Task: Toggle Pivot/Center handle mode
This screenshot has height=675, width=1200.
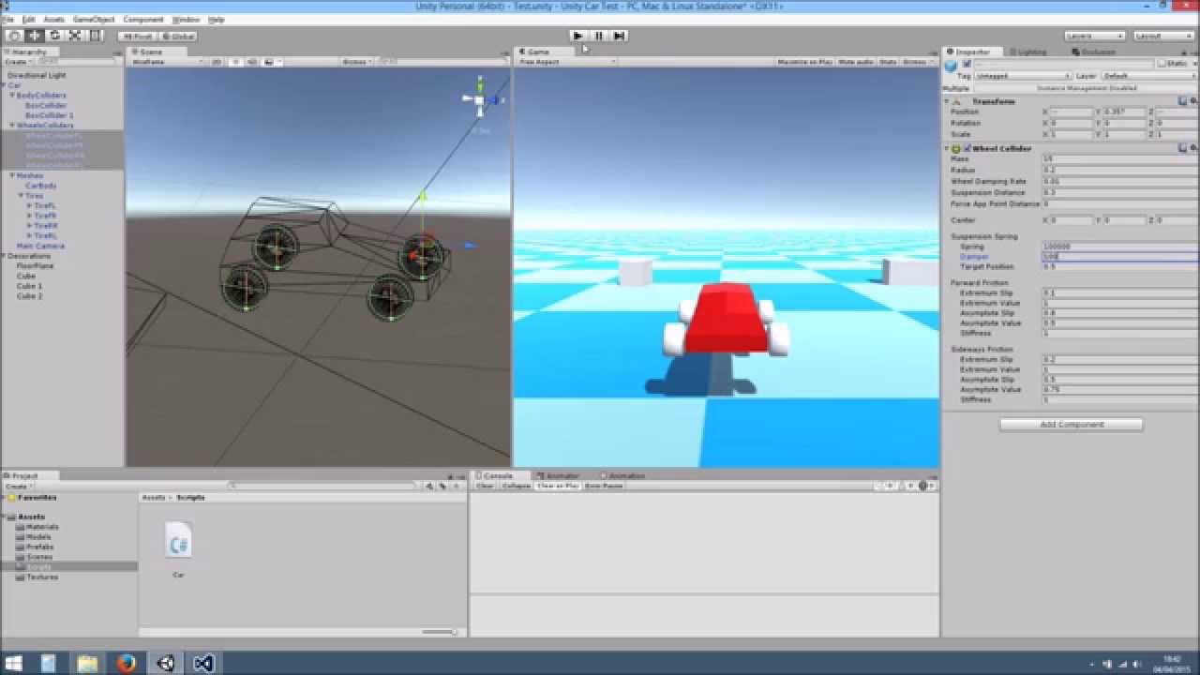Action: tap(138, 36)
